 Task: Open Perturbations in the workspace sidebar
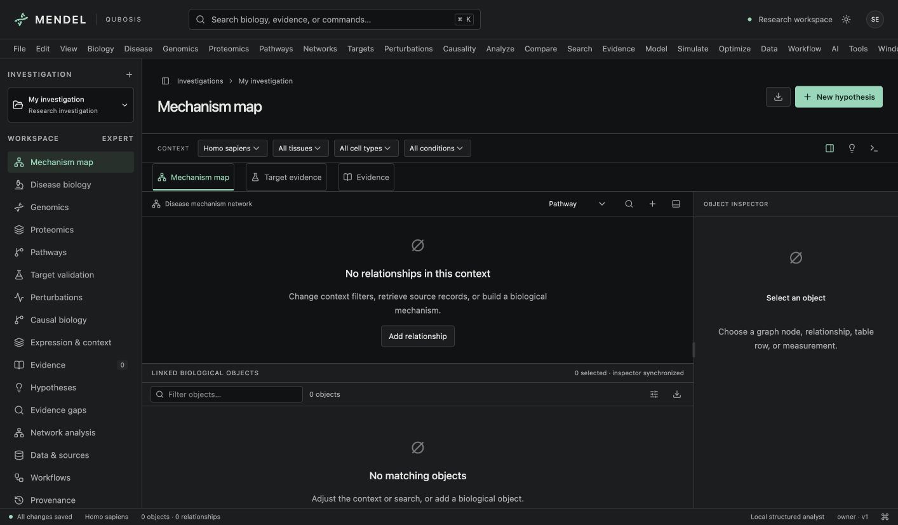click(x=70, y=298)
